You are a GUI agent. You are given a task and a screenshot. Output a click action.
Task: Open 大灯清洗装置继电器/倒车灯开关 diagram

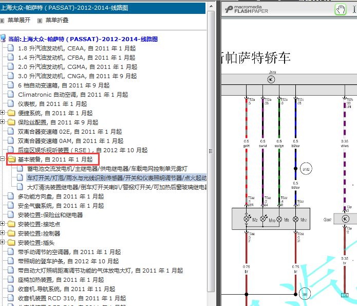(x=117, y=187)
